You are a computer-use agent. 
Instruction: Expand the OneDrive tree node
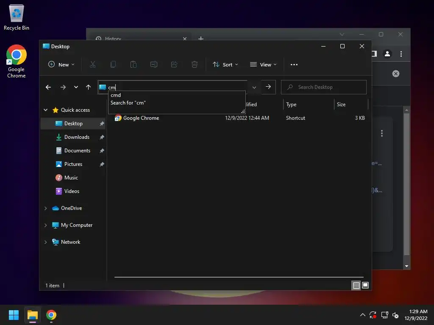(x=46, y=208)
